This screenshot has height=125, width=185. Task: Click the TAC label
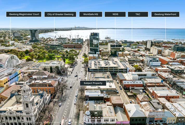pyautogui.click(x=138, y=14)
